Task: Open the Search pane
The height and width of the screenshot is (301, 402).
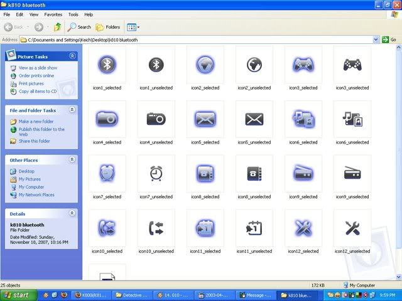Action: 79,27
